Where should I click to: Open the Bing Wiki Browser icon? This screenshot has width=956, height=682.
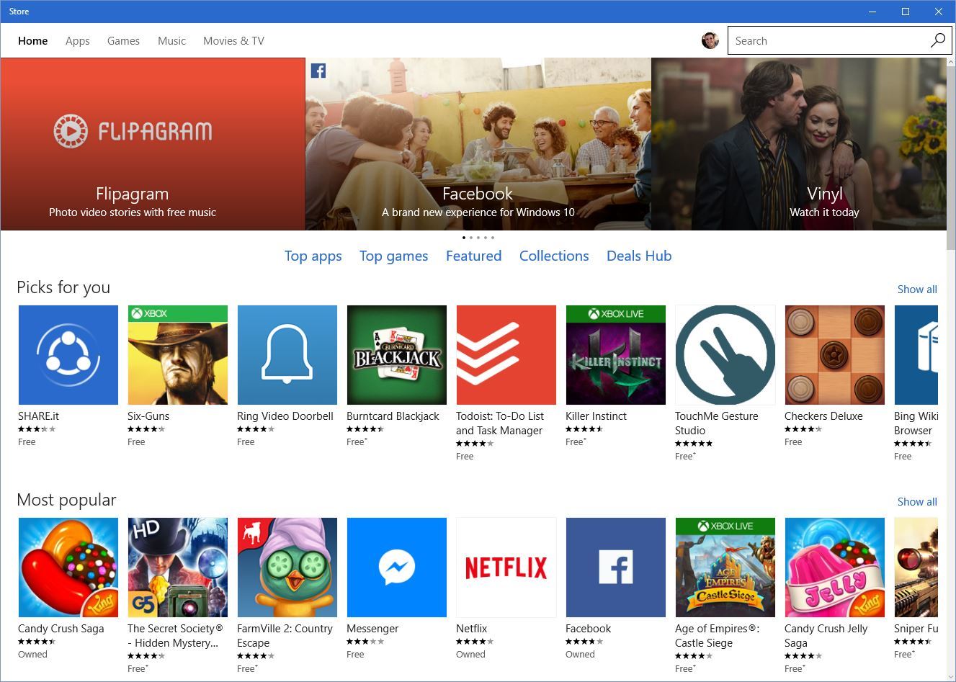[916, 354]
